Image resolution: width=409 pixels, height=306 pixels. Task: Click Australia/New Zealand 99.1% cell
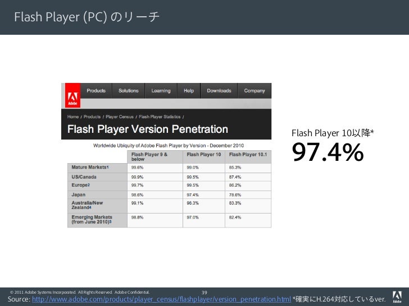point(155,206)
